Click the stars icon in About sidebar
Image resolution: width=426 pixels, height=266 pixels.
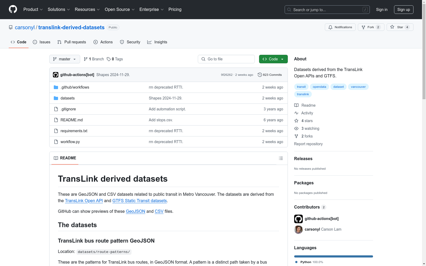(x=296, y=121)
